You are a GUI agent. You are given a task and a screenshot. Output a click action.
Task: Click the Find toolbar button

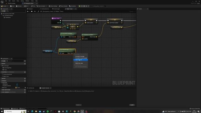pyautogui.click(x=33, y=6)
